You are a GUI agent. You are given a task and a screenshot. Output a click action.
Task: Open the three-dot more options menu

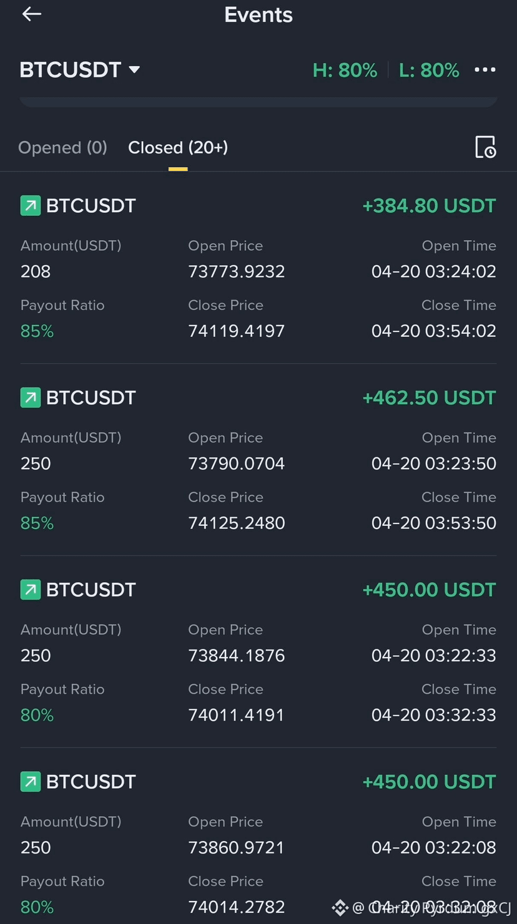click(485, 70)
